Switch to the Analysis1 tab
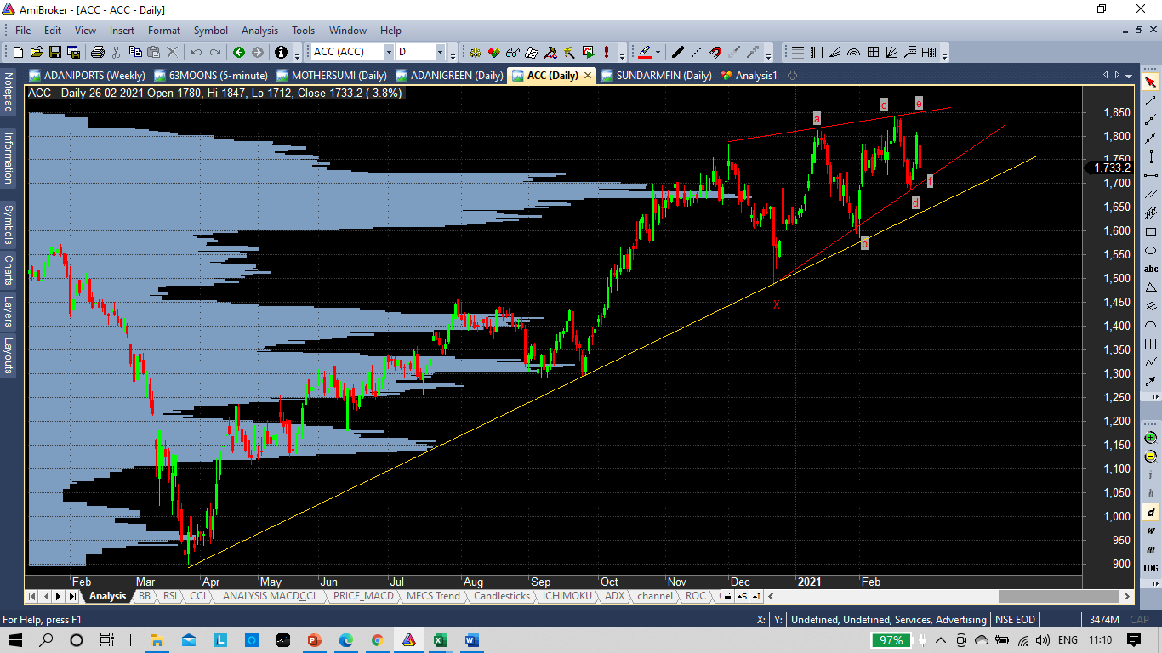 [749, 75]
